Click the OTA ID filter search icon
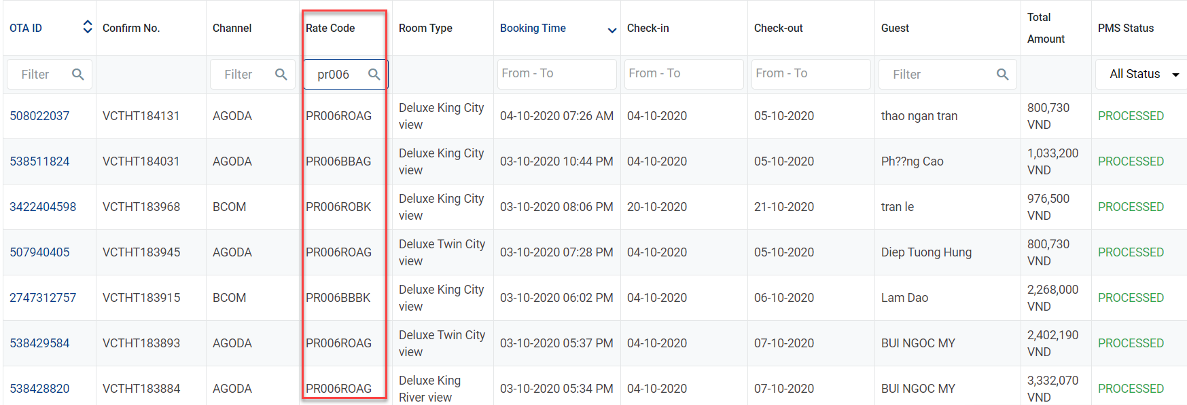1187x405 pixels. point(78,75)
